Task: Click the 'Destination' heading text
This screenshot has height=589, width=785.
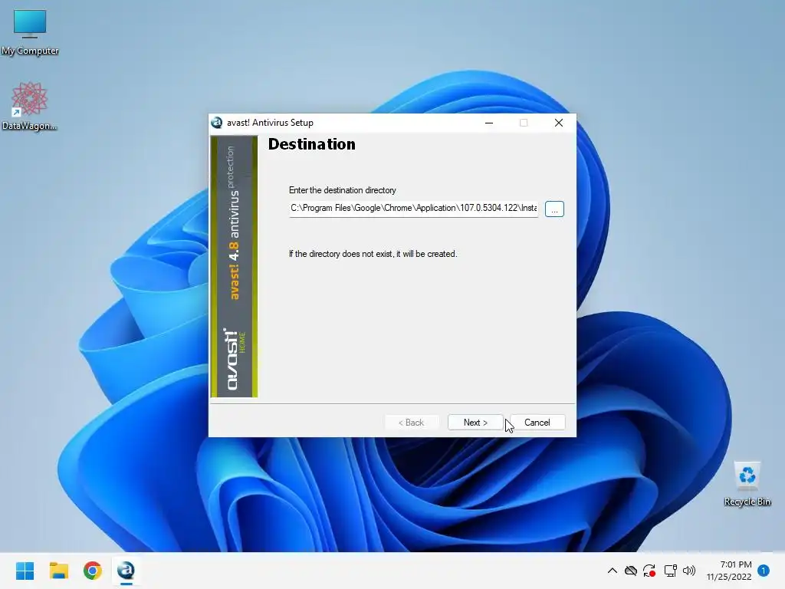Action: [x=312, y=144]
